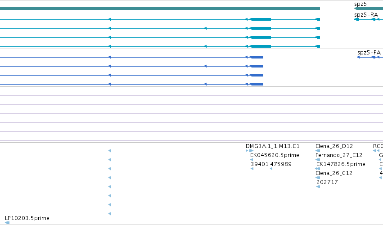The height and width of the screenshot is (225, 383).
Task: Select the glyph beneath LP10203.5prime
Action: 7,223
